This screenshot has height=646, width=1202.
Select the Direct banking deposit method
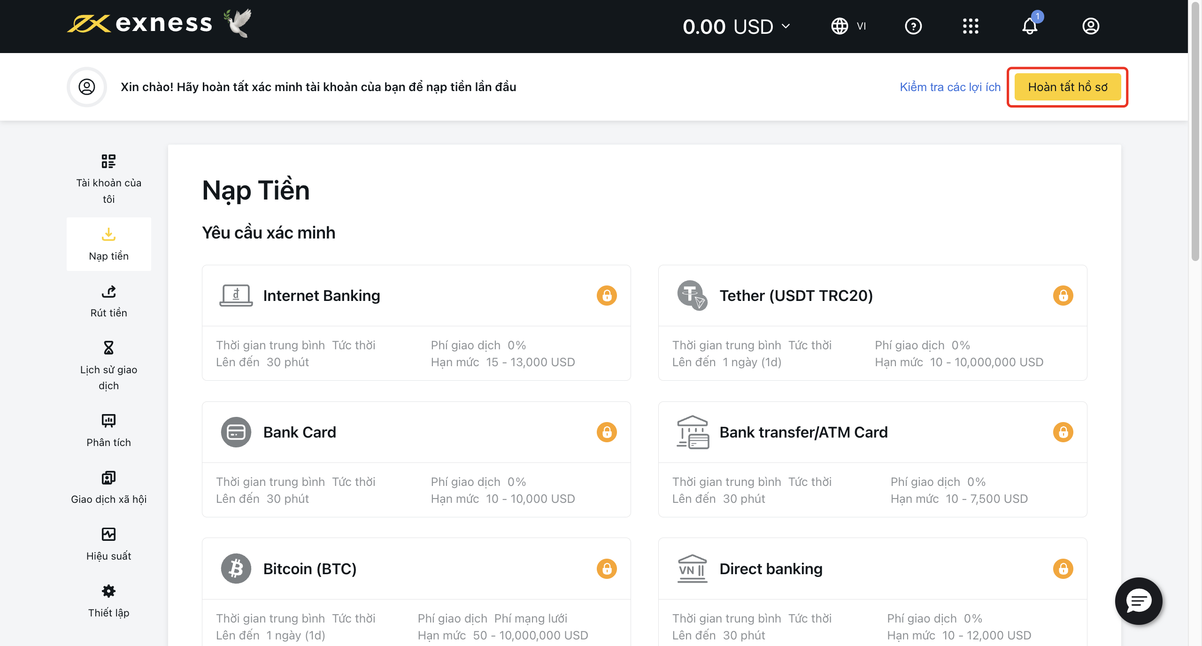pyautogui.click(x=873, y=592)
